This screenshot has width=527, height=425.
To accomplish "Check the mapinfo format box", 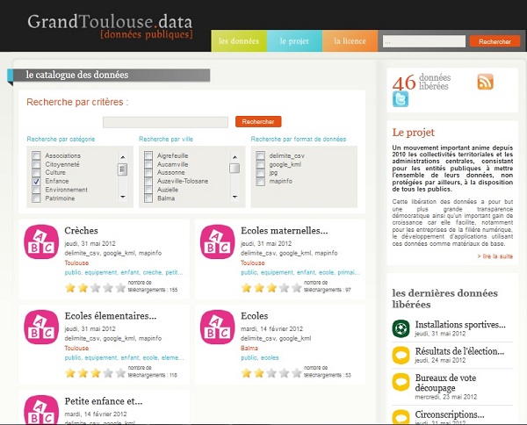I will click(261, 181).
